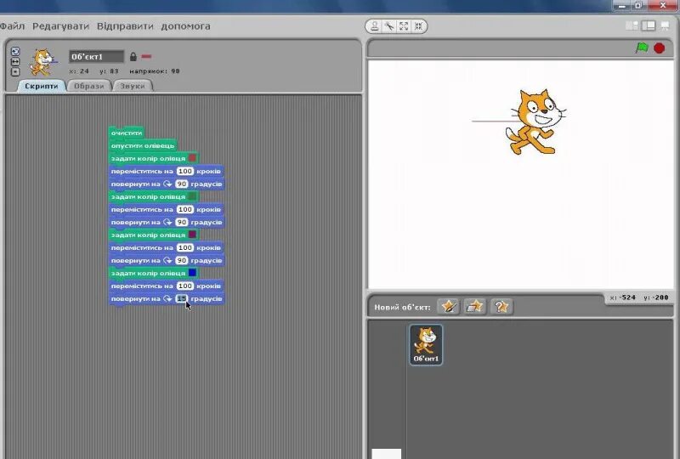Open the Відправити menu
The height and width of the screenshot is (459, 680).
pyautogui.click(x=125, y=26)
